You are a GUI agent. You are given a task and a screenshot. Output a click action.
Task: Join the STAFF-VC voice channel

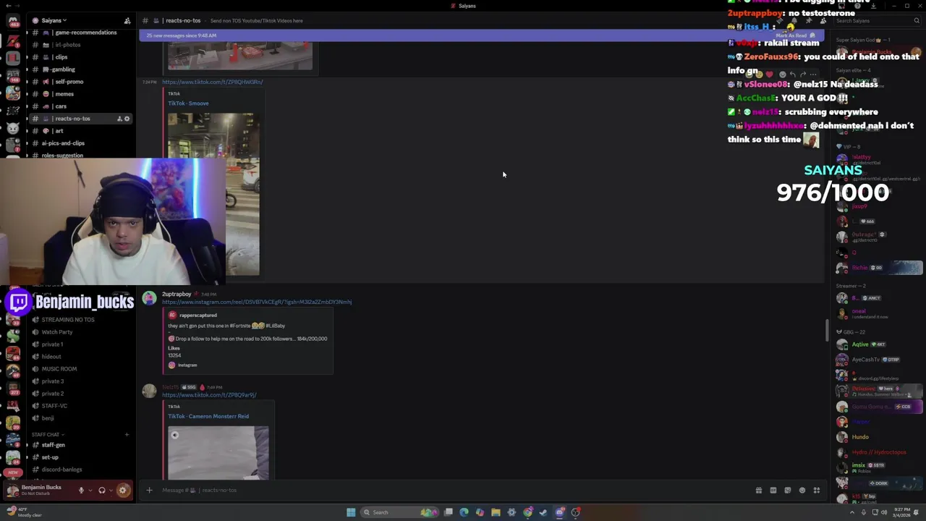click(80, 406)
